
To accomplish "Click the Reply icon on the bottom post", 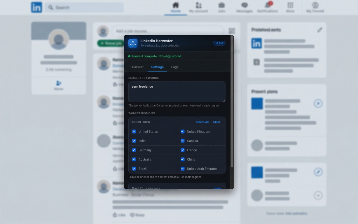I will [x=132, y=215].
